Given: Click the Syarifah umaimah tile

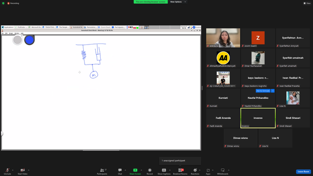Looking at the screenshot, I should point(293,58).
